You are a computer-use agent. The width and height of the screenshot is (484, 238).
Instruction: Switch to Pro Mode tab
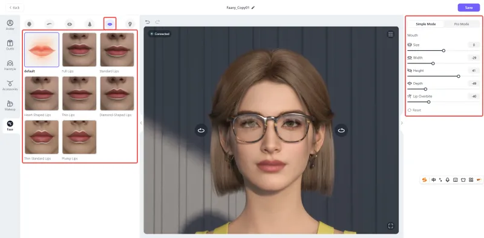click(462, 24)
